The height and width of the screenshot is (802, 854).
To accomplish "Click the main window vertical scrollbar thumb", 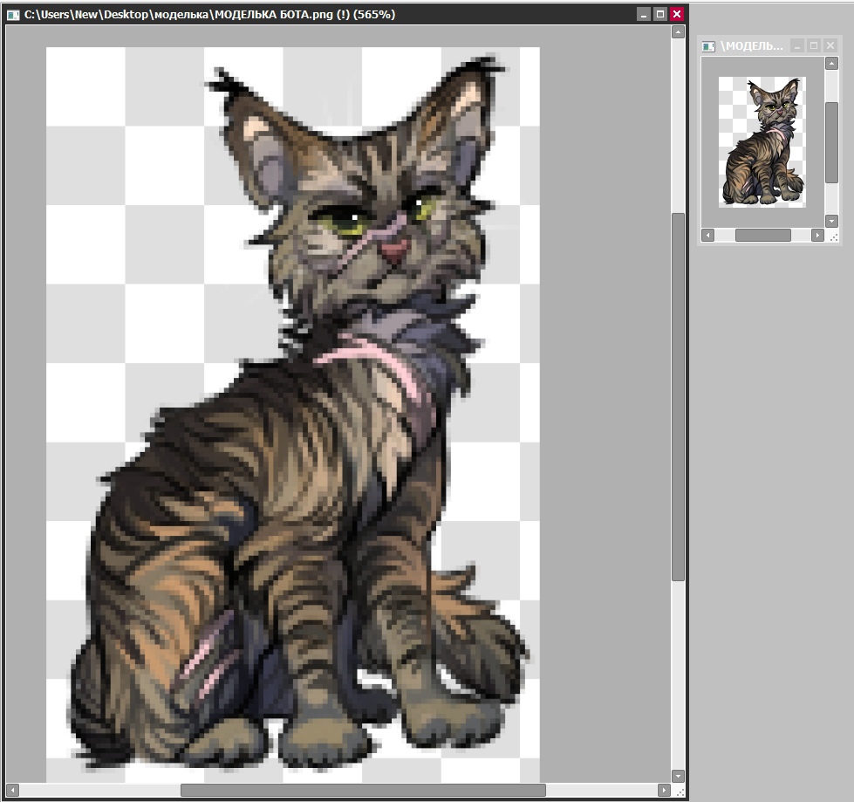I will coord(678,397).
